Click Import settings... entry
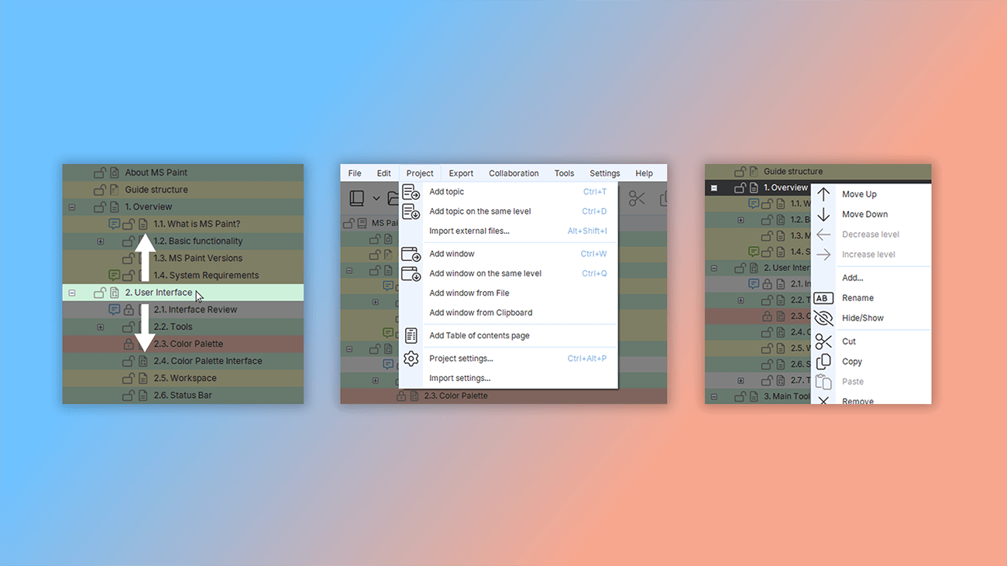Image resolution: width=1007 pixels, height=566 pixels. click(x=459, y=379)
